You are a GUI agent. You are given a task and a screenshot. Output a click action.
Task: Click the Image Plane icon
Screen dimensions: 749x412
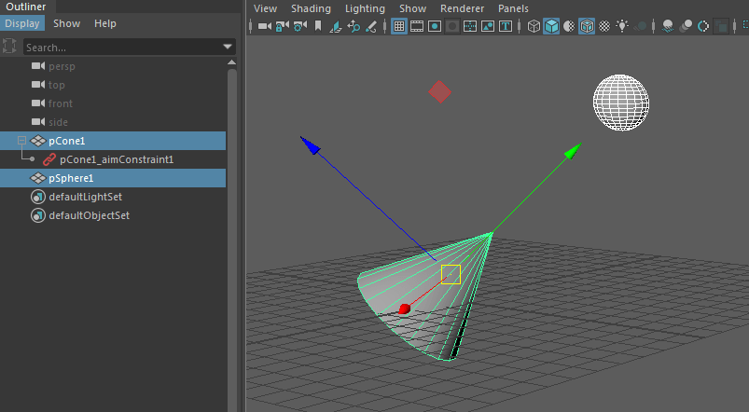336,26
